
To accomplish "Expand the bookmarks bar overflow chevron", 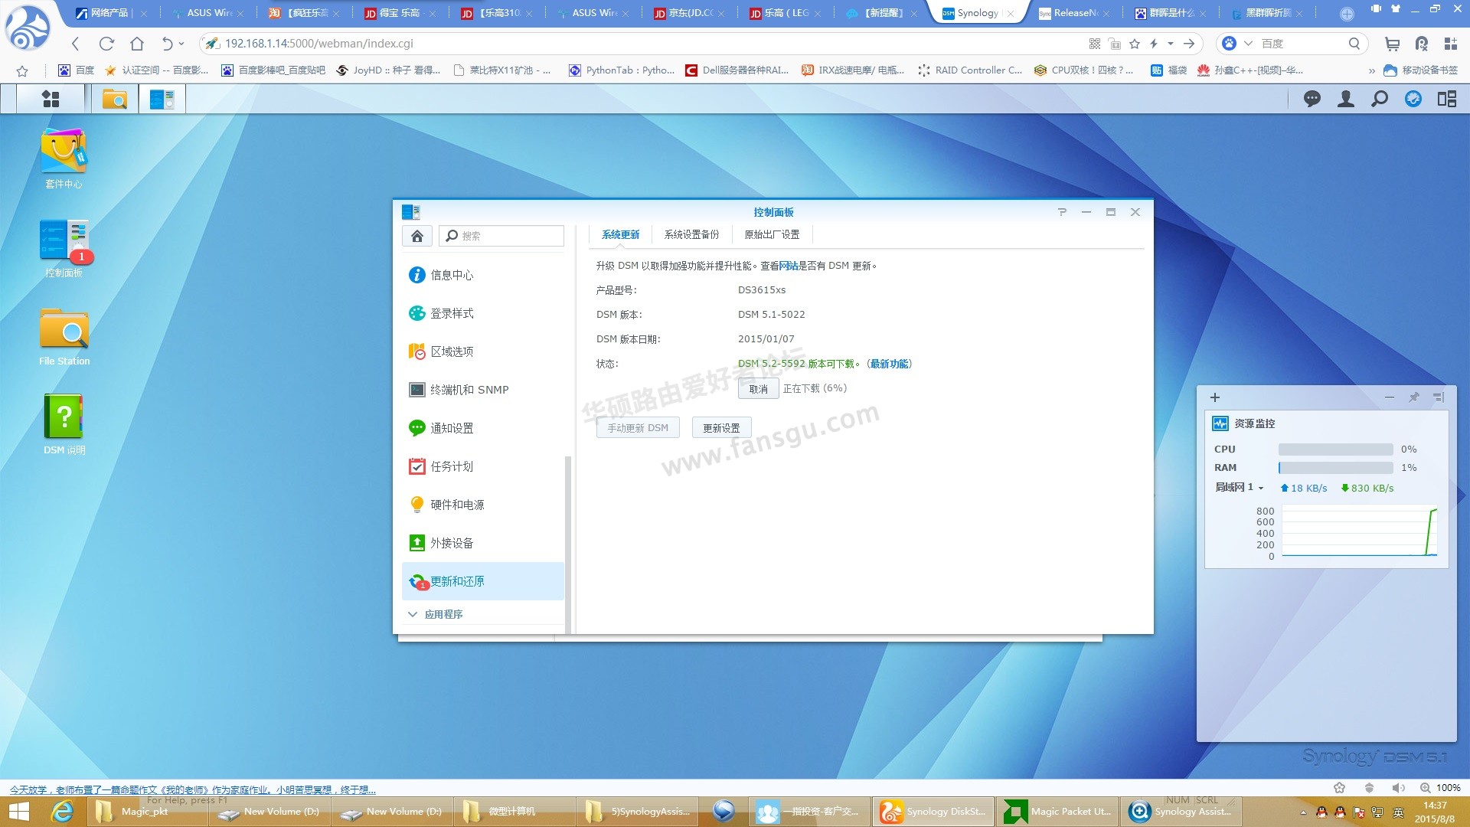I will (x=1371, y=70).
